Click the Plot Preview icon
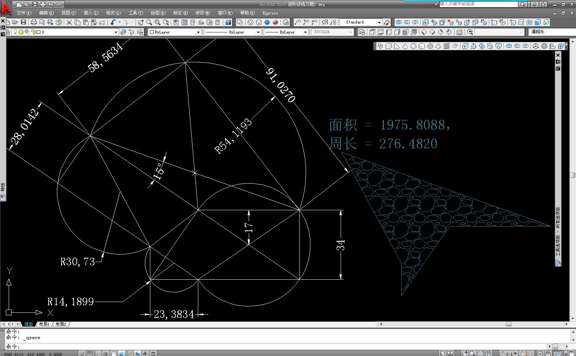This screenshot has width=576, height=356. (x=42, y=22)
